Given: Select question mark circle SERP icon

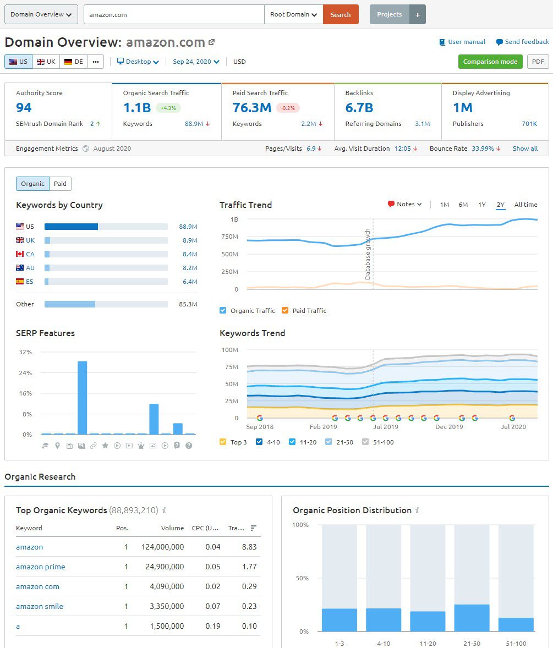Looking at the screenshot, I should [x=189, y=446].
